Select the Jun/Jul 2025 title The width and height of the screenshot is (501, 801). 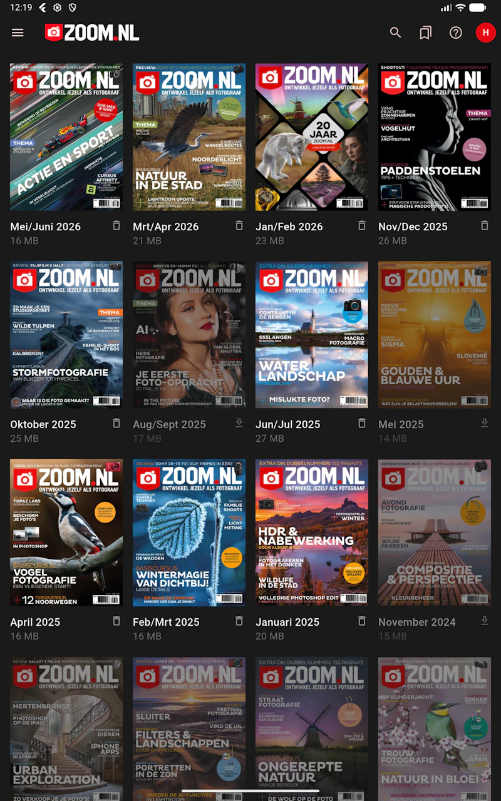[288, 424]
